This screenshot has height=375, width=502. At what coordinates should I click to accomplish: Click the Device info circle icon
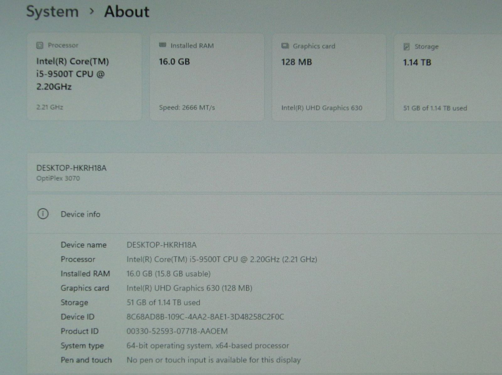click(43, 214)
